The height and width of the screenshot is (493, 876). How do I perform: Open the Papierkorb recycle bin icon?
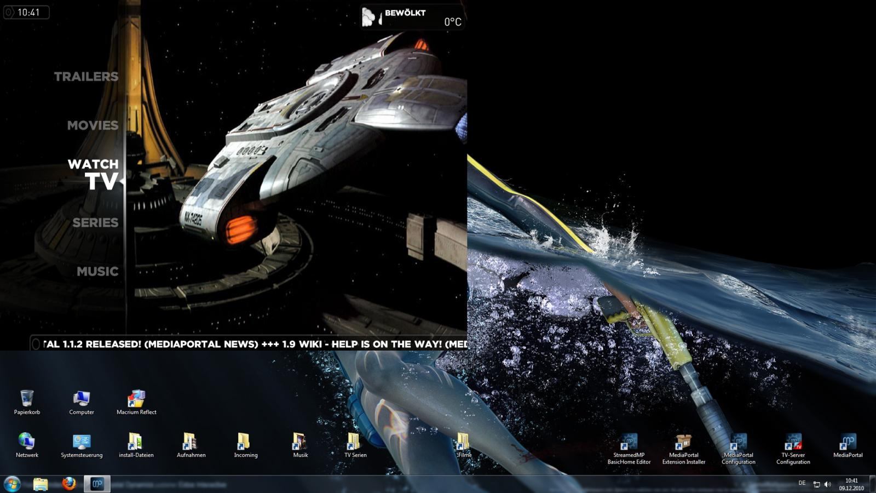[x=27, y=402]
